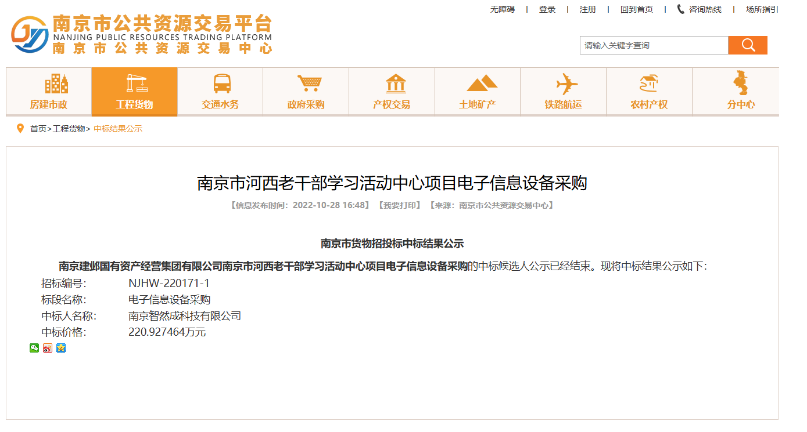Click the 注册 register link
Viewport: 807px width, 432px height.
point(588,9)
